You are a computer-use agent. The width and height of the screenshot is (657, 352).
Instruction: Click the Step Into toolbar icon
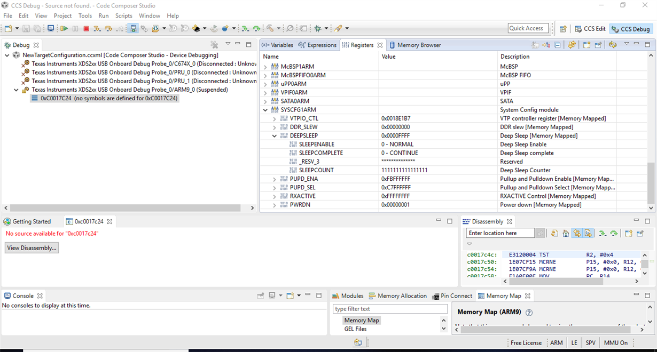tap(97, 28)
